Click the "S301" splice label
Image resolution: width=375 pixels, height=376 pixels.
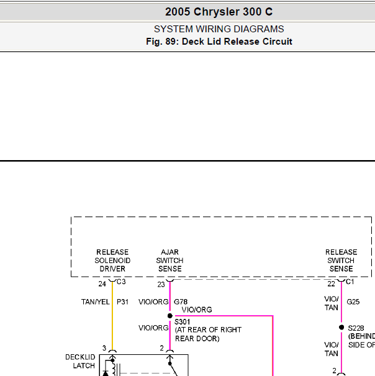tap(182, 322)
